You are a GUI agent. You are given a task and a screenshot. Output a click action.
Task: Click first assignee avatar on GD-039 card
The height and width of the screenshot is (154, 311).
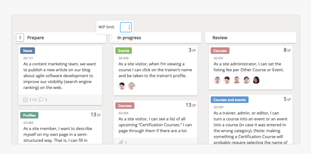point(122,86)
